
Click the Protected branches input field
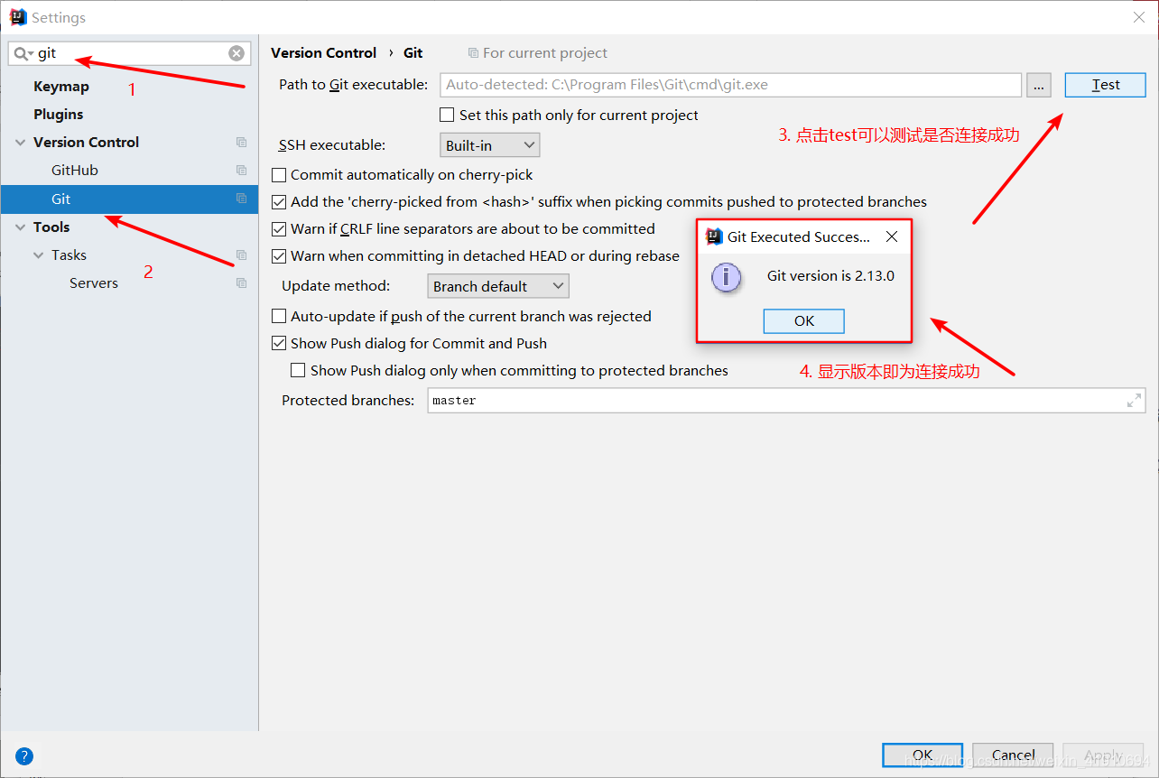coord(786,401)
